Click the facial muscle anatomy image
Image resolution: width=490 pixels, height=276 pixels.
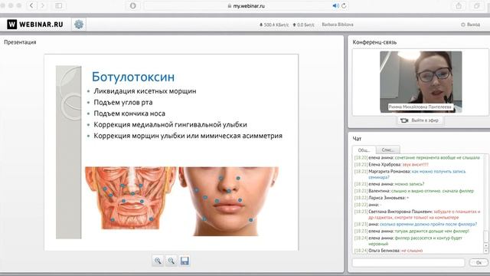131,198
